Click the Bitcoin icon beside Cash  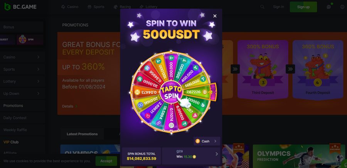point(198,141)
